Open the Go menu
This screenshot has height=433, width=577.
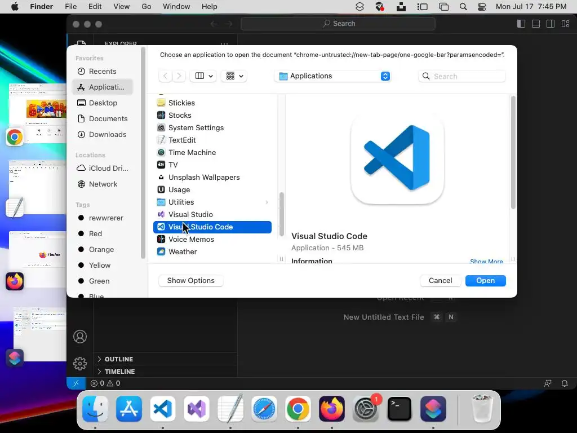(x=147, y=7)
